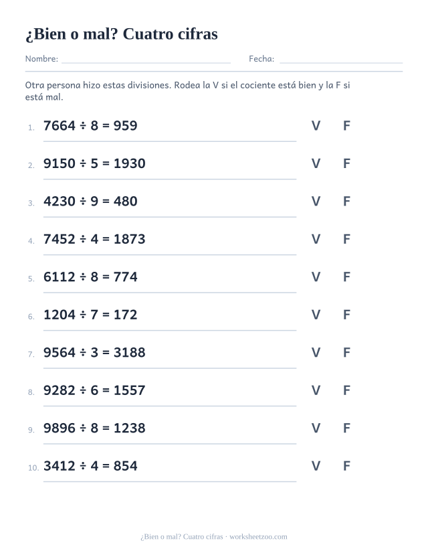The image size is (428, 555).
Task: Click the Nombre blank line
Action: click(x=146, y=63)
